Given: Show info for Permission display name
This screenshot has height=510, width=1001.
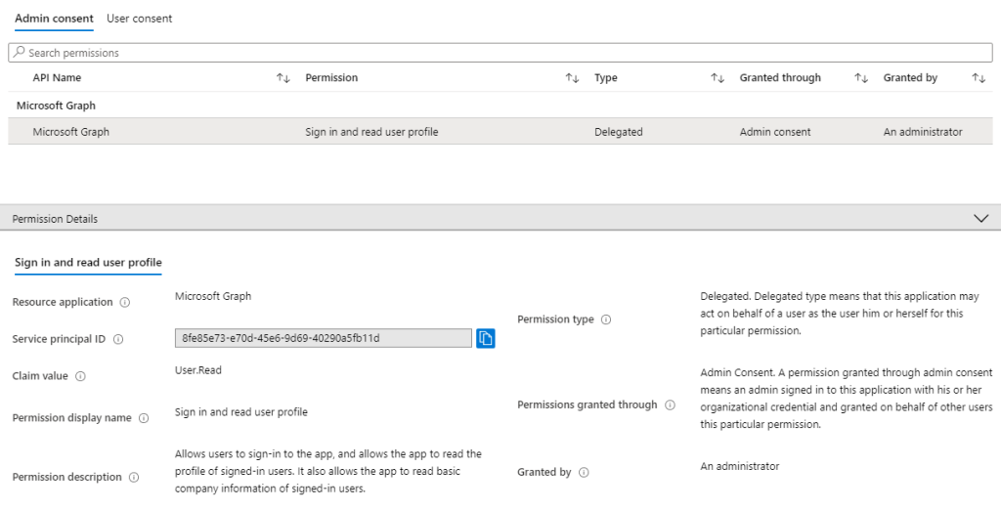Looking at the screenshot, I should 143,418.
